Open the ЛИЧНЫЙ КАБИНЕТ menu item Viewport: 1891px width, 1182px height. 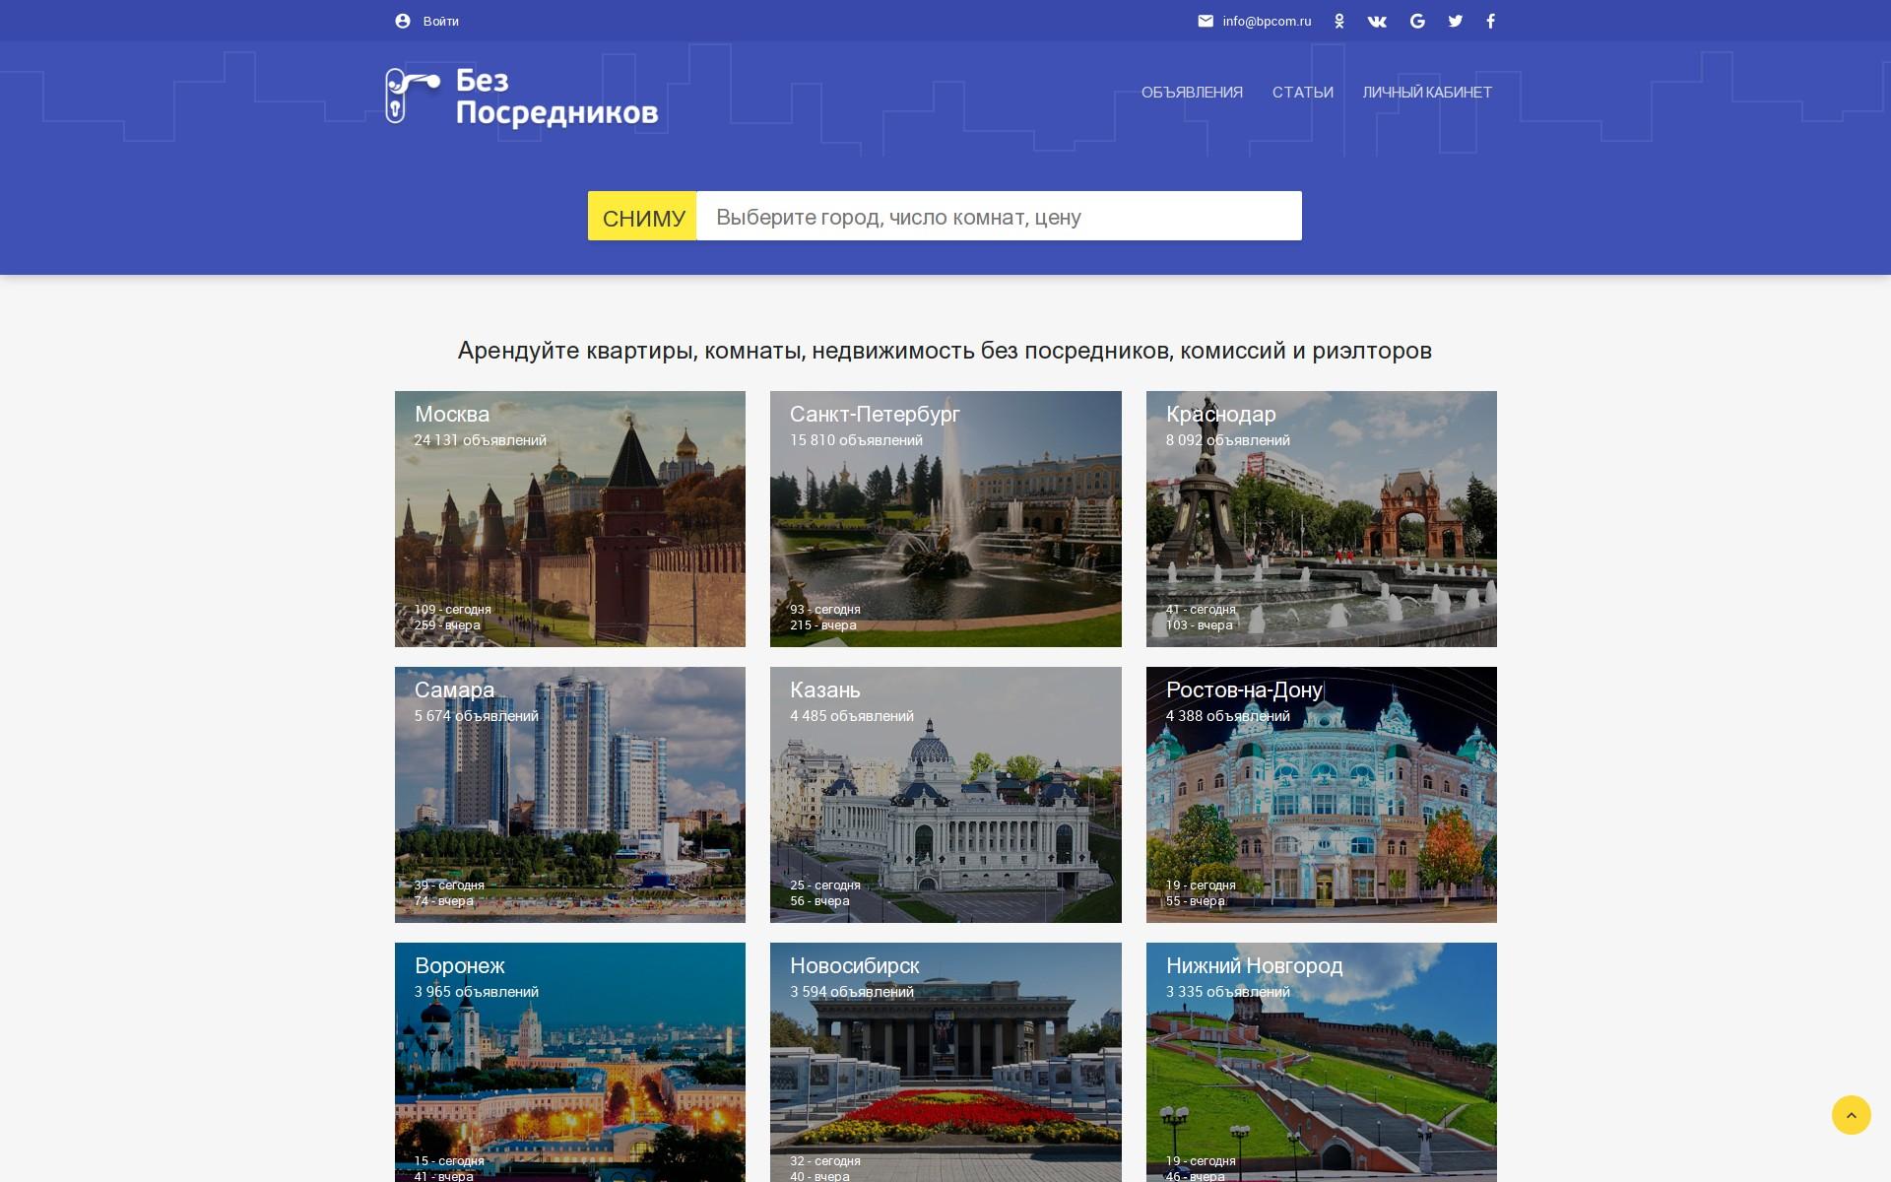coord(1427,93)
